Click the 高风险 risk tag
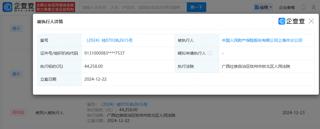The image size is (320, 129). [x=18, y=112]
